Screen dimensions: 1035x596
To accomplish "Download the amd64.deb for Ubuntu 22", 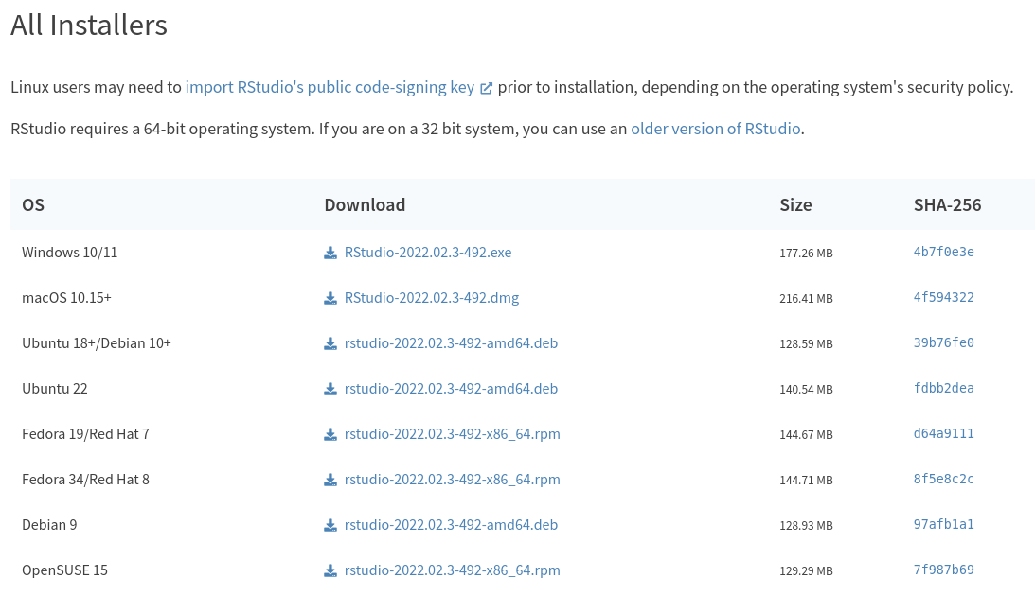I will (451, 389).
